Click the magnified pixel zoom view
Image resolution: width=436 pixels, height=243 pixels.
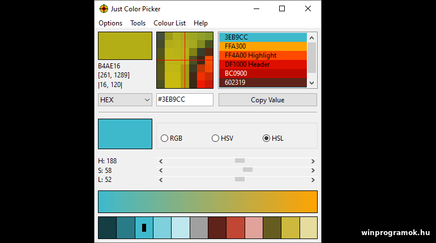pos(185,60)
